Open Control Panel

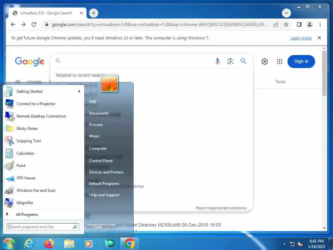[x=101, y=161]
